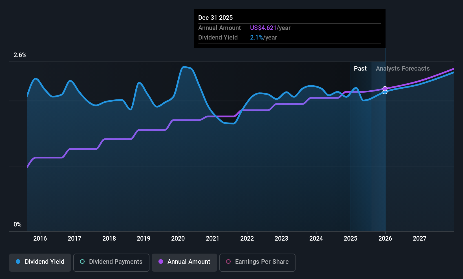Click the pink Earnings Per Share circle icon
The image size is (463, 279).
(228, 262)
